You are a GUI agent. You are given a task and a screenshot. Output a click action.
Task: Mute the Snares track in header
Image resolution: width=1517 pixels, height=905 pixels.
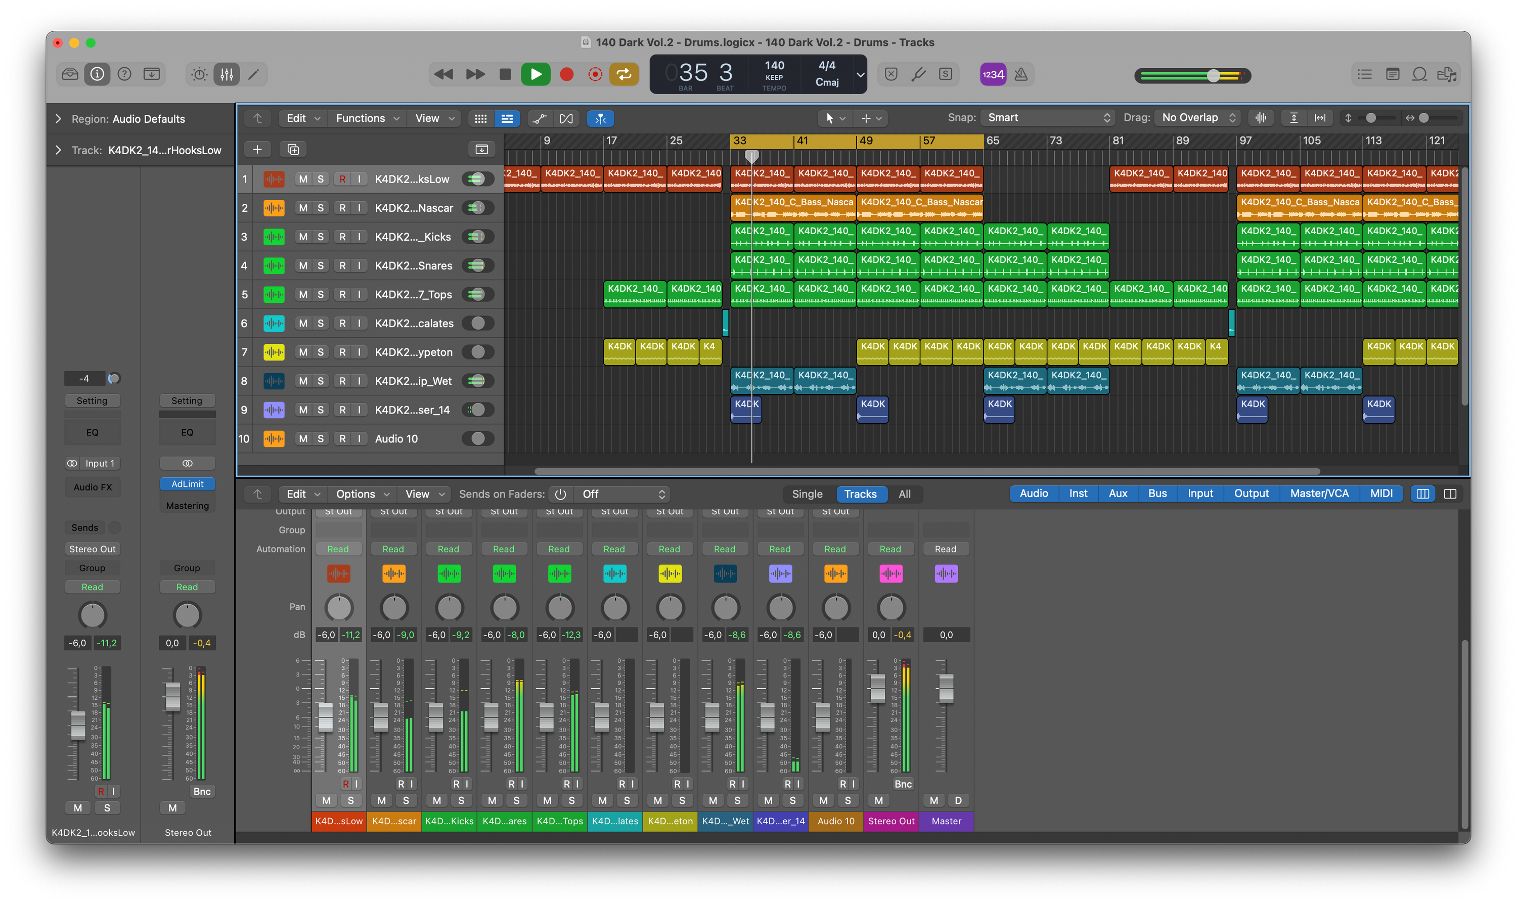click(x=303, y=266)
